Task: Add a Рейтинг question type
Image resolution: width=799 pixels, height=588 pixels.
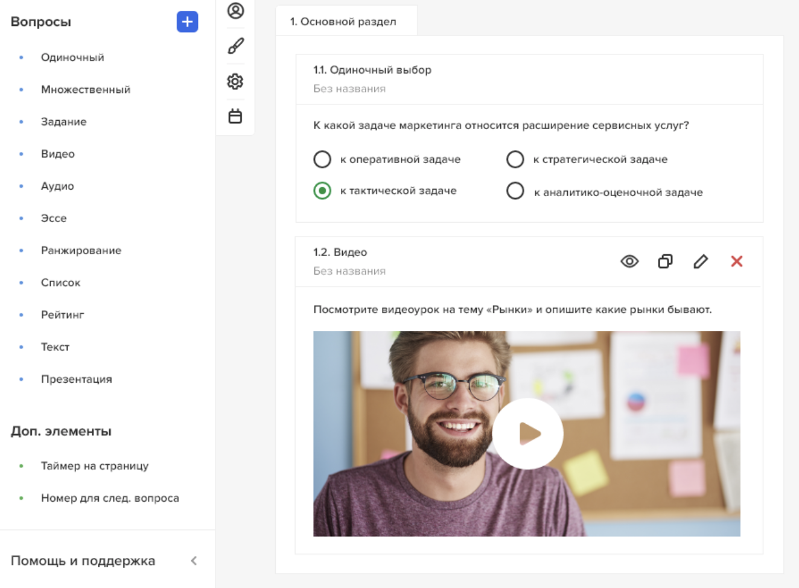Action: tap(62, 315)
